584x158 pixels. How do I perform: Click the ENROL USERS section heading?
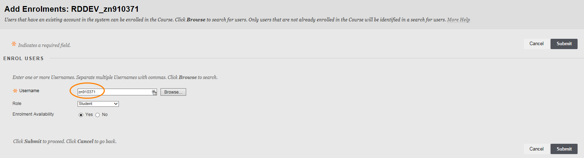[23, 58]
